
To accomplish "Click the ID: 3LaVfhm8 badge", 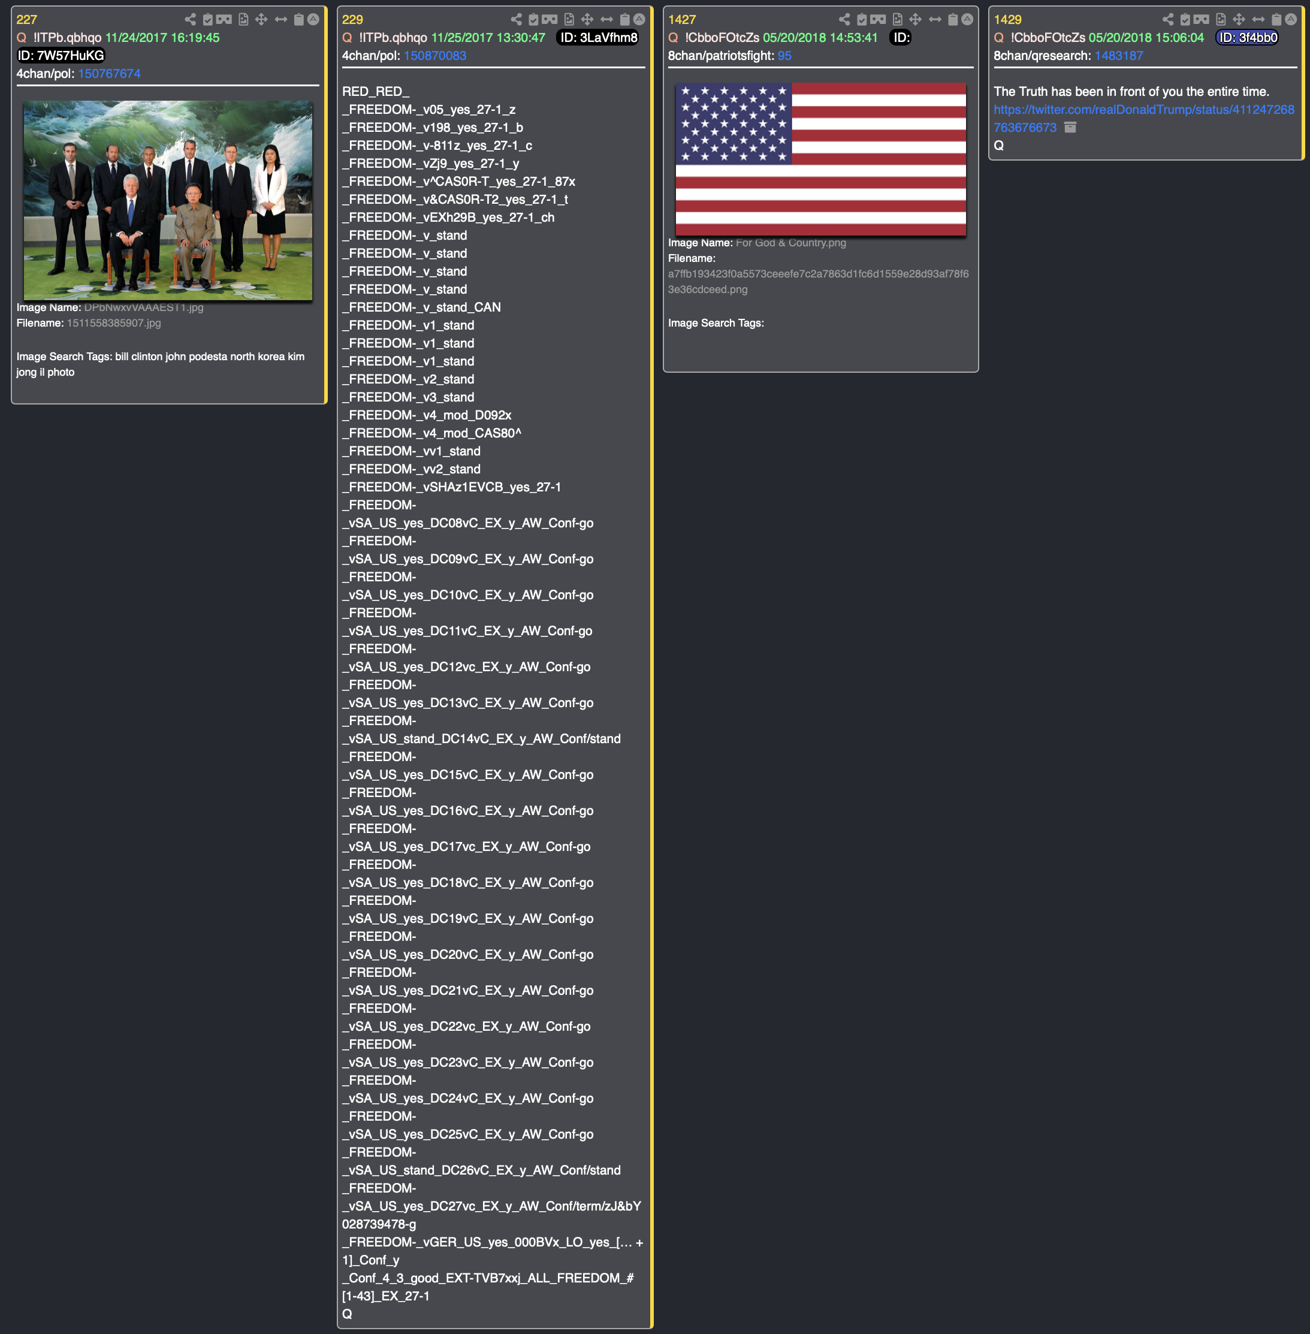I will pos(598,38).
